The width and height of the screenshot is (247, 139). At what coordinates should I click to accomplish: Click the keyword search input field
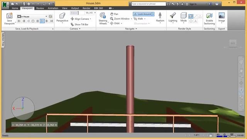pos(149,4)
